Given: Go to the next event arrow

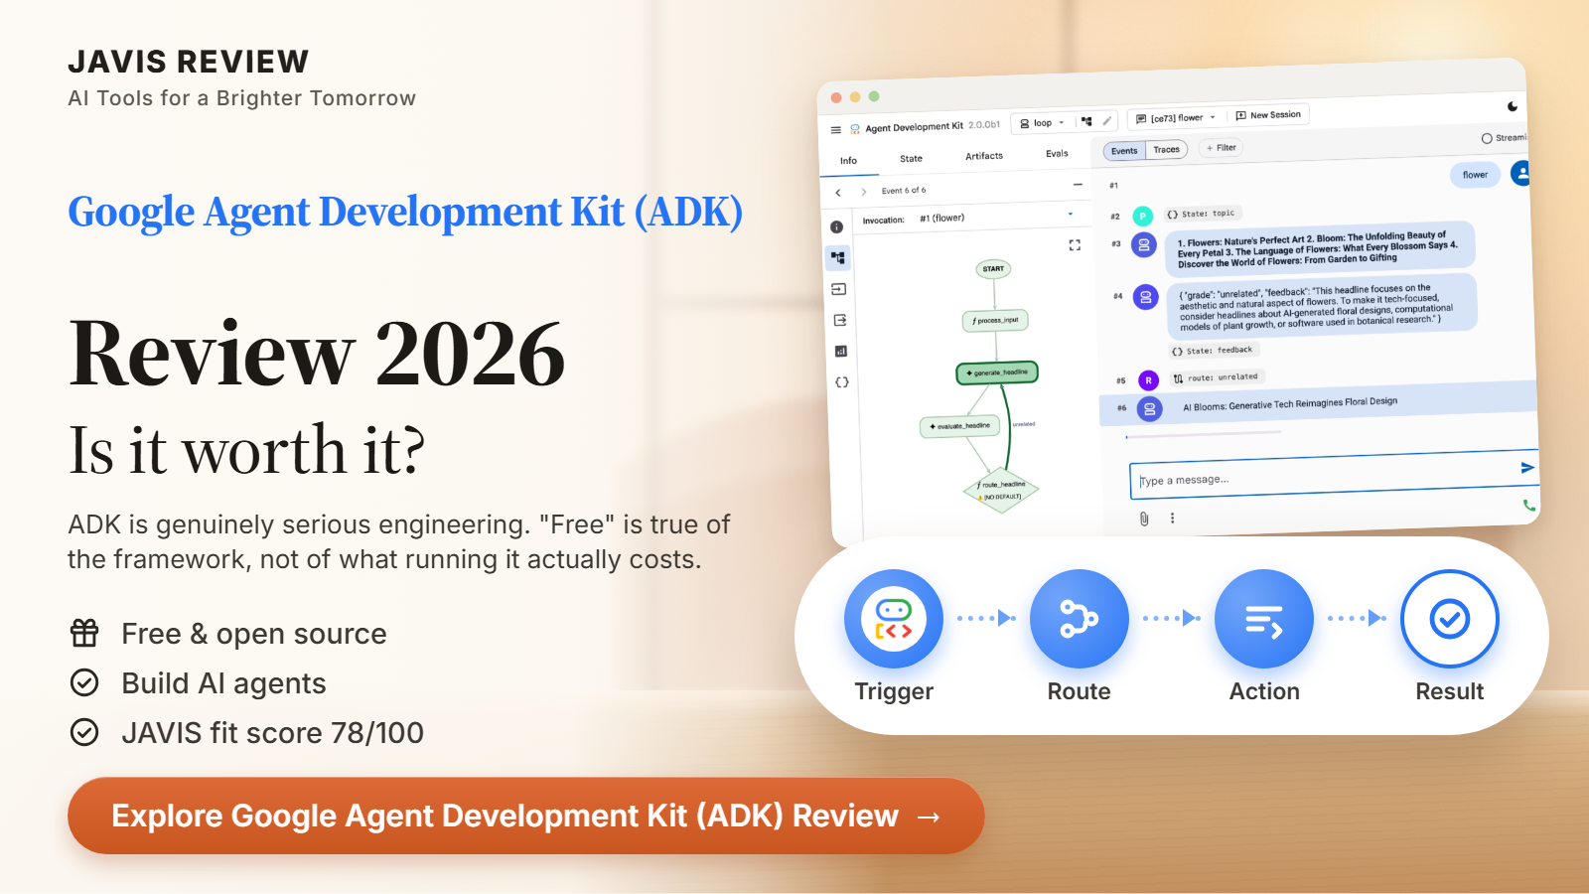Looking at the screenshot, I should 864,192.
